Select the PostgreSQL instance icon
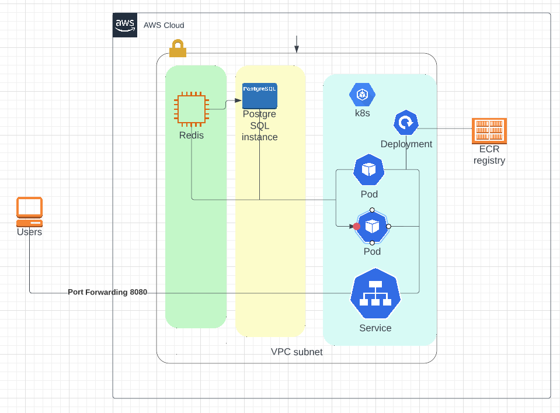The width and height of the screenshot is (560, 413). click(x=260, y=96)
